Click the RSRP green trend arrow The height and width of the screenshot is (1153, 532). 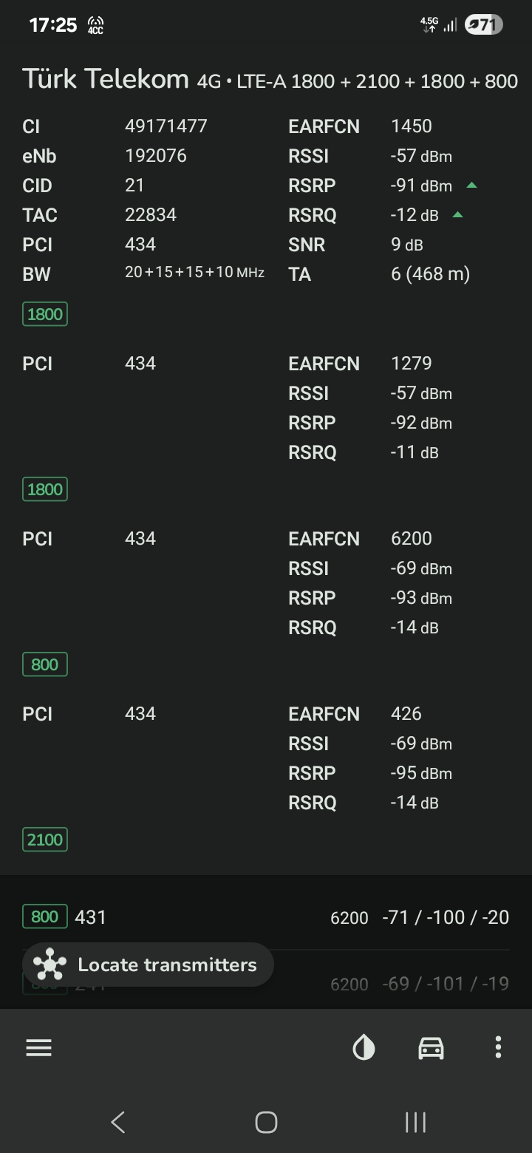pyautogui.click(x=472, y=186)
